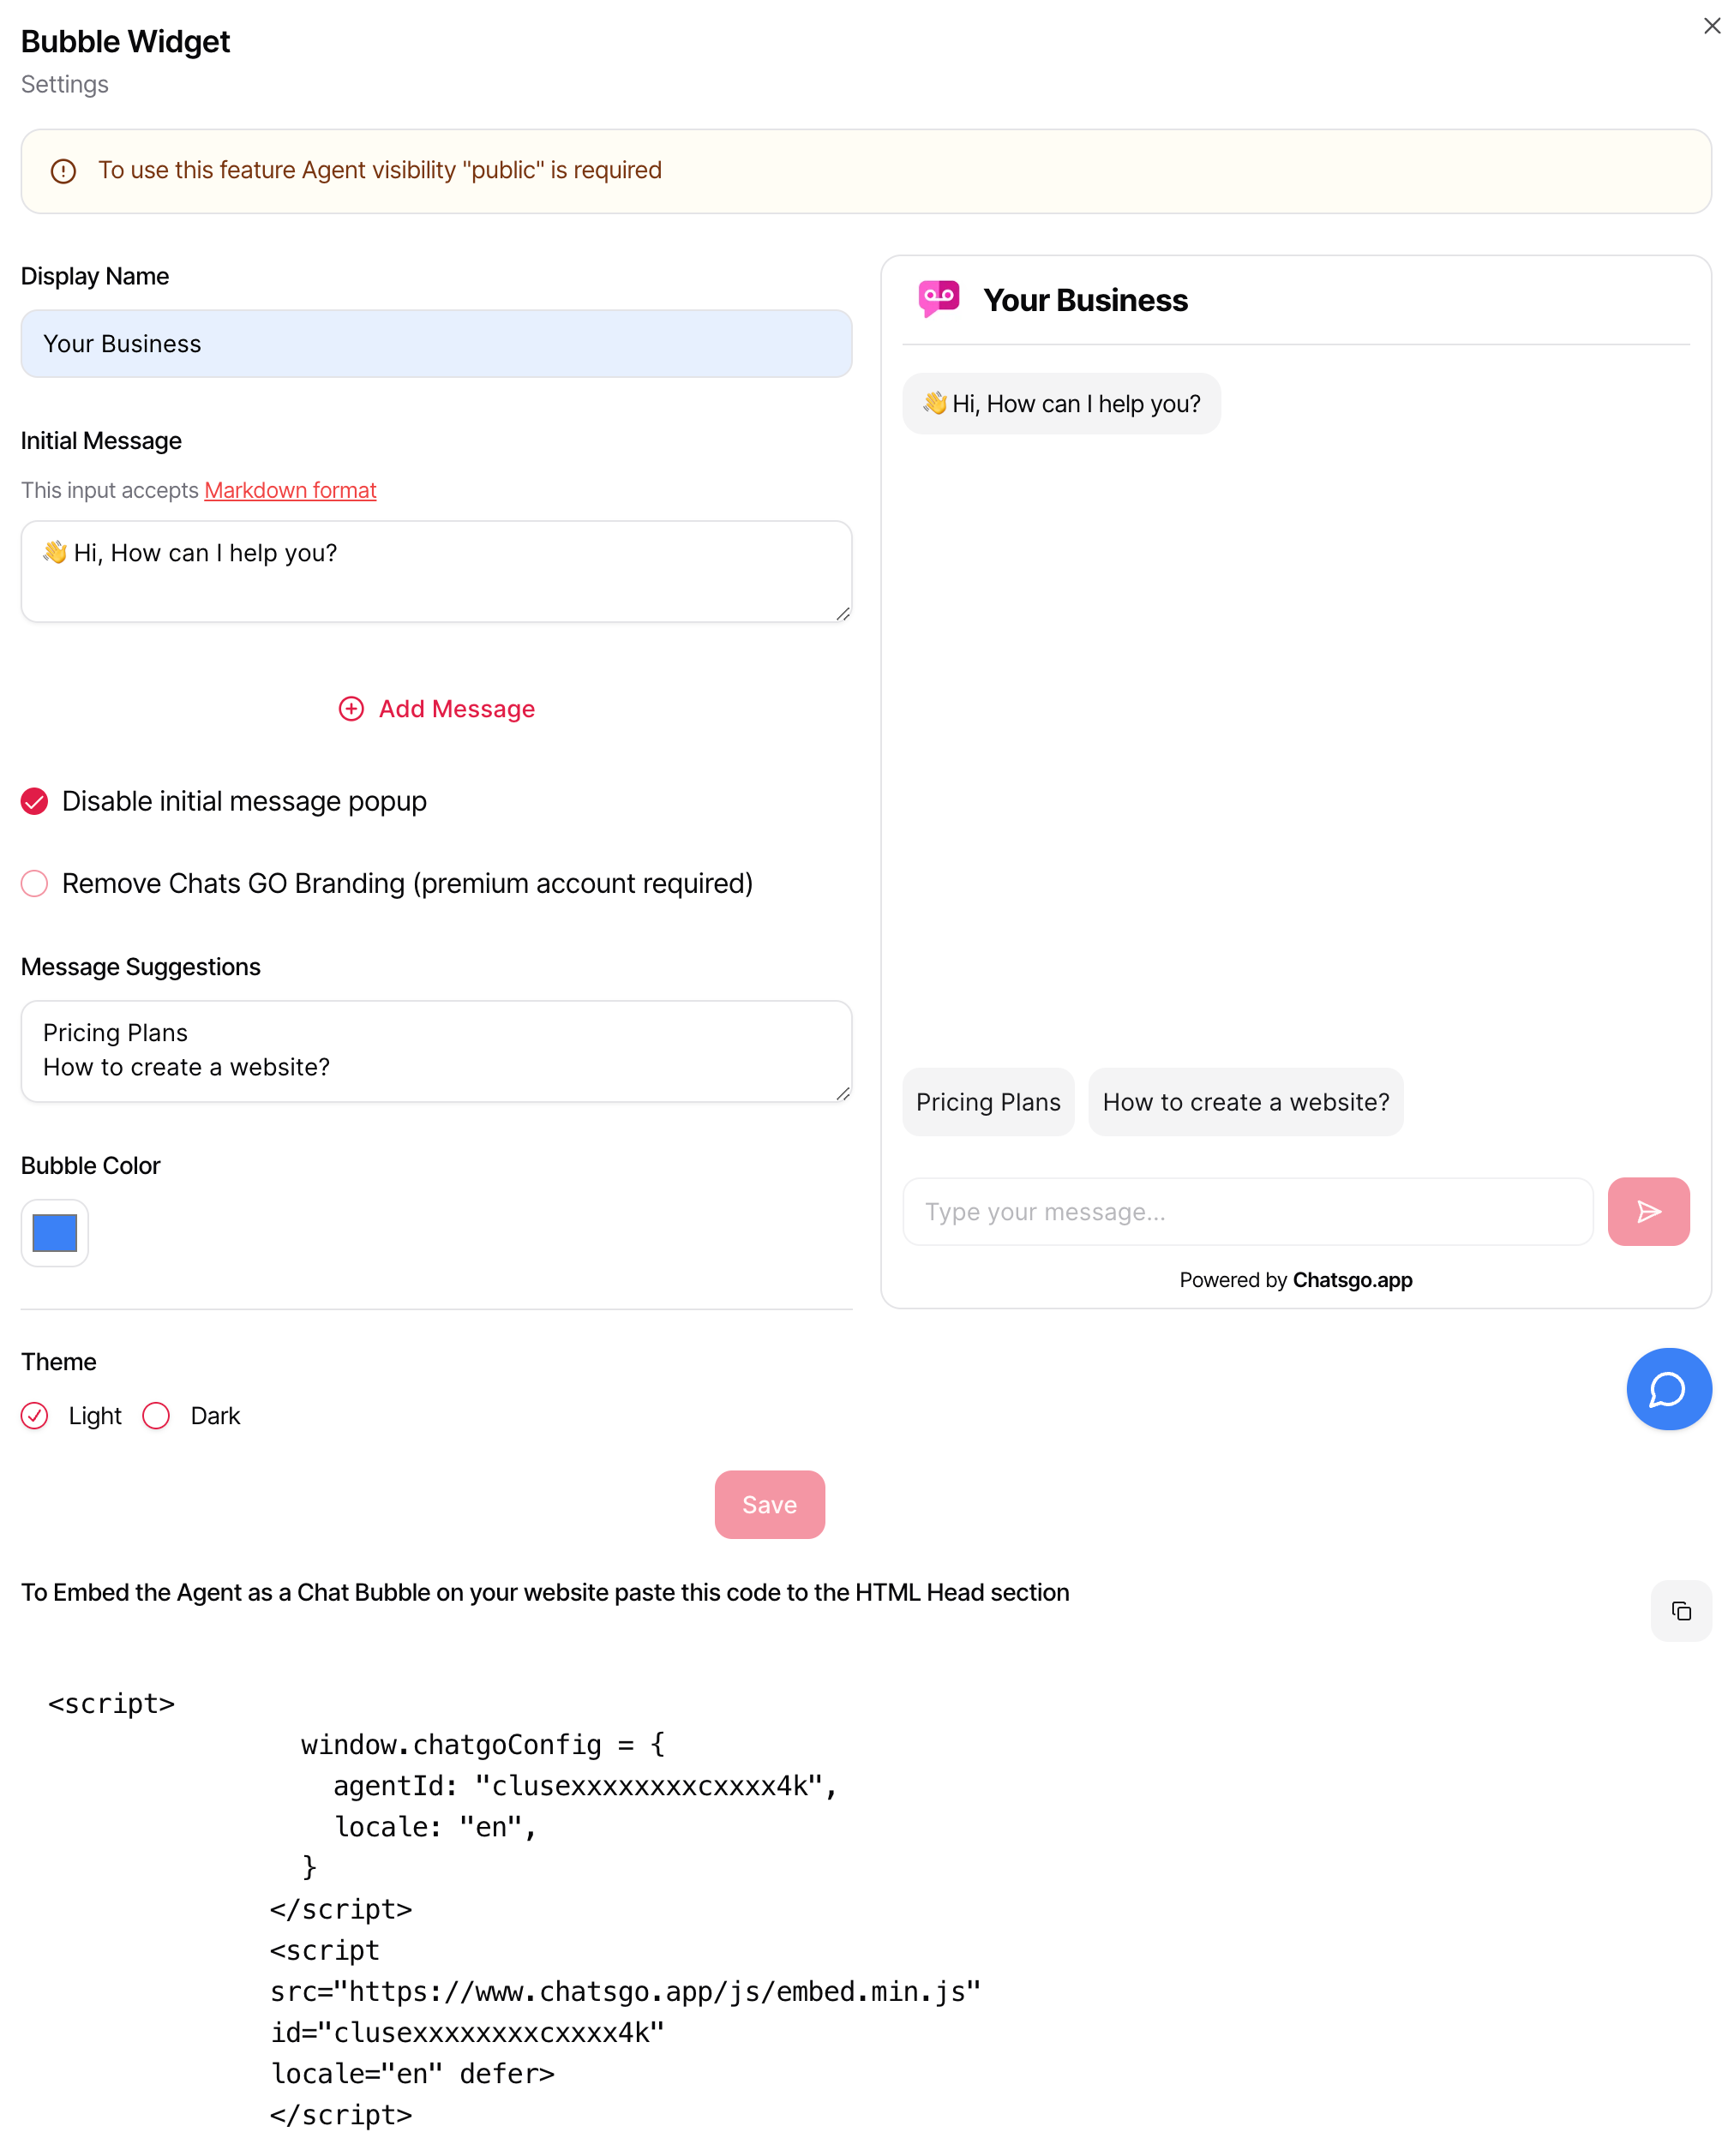Viewport: 1734px width, 2156px height.
Task: Click the Pricing Plans suggestion chip
Action: [988, 1102]
